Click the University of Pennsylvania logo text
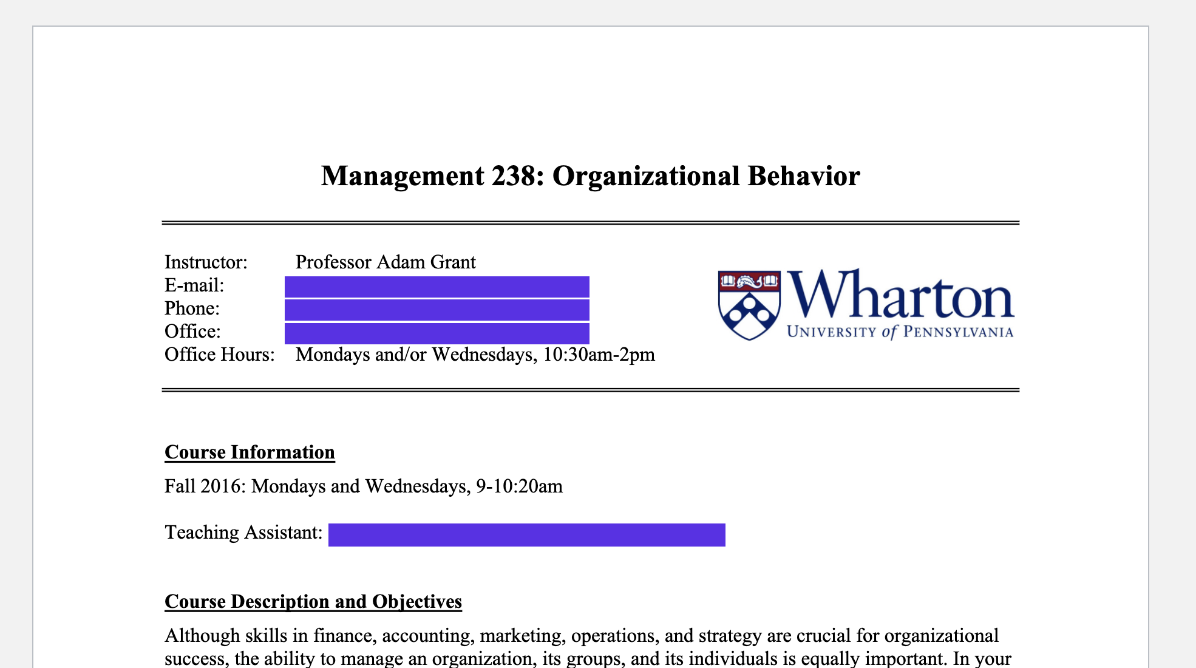The image size is (1196, 668). point(900,332)
